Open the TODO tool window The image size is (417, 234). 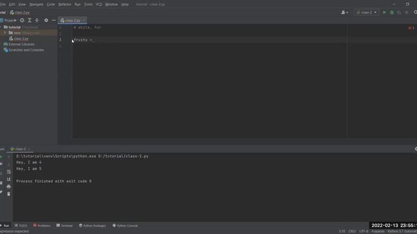click(x=21, y=226)
